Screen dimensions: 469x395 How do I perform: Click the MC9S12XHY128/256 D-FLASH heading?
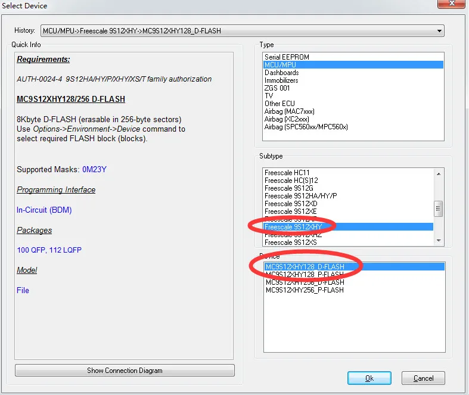point(71,99)
